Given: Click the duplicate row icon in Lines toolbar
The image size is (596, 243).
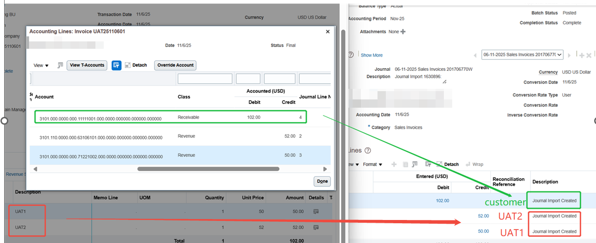Looking at the screenshot, I should coord(405,164).
